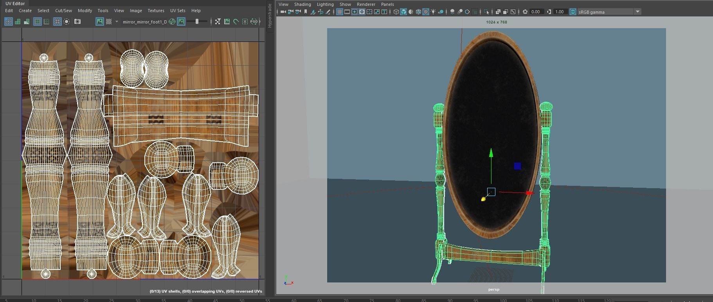Image resolution: width=713 pixels, height=302 pixels.
Task: Open the Select menu in UV Editor
Action: pyautogui.click(x=43, y=11)
